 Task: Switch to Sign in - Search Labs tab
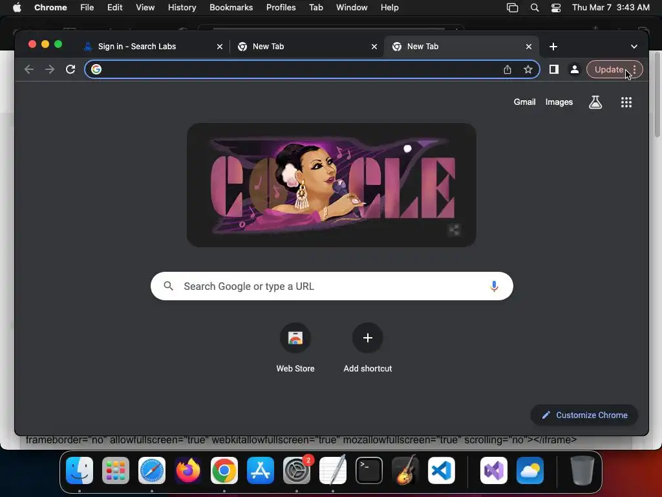click(137, 47)
